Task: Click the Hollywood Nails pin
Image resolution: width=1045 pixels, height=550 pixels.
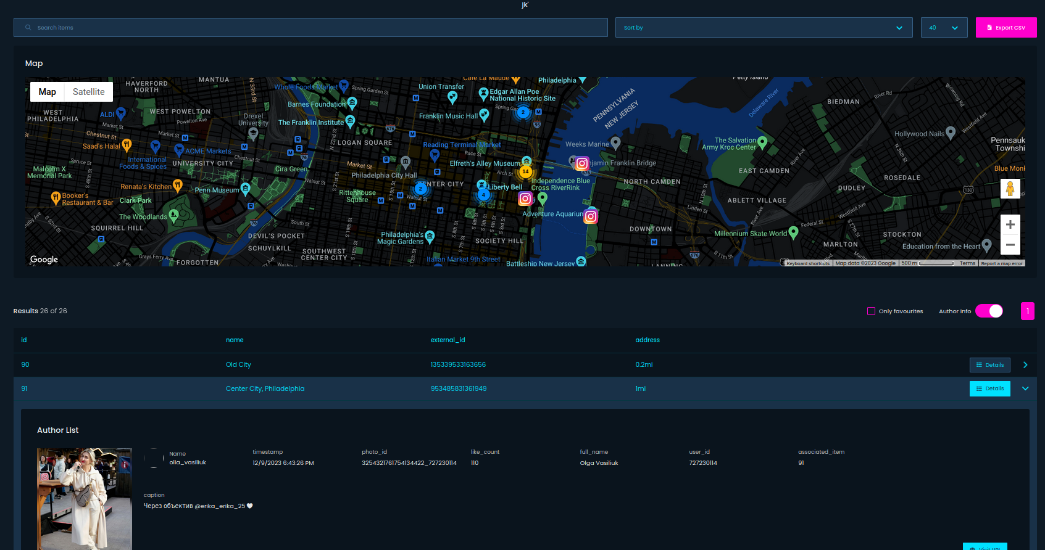Action: pos(951,132)
